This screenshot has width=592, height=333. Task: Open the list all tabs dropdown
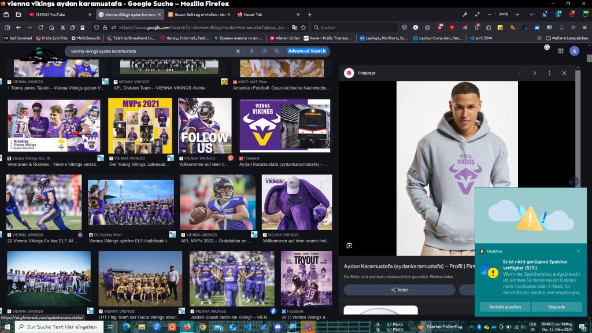click(531, 14)
